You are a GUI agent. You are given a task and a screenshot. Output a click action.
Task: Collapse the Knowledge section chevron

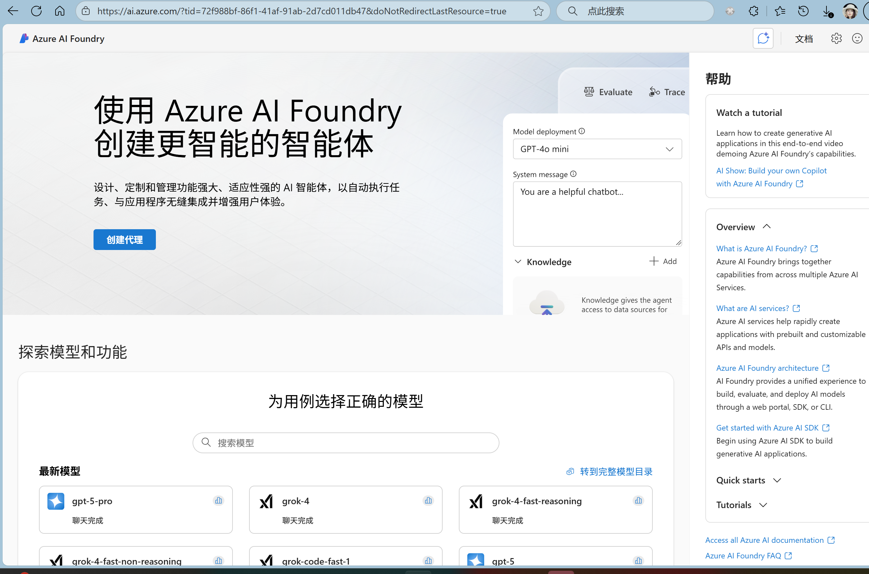pyautogui.click(x=518, y=261)
